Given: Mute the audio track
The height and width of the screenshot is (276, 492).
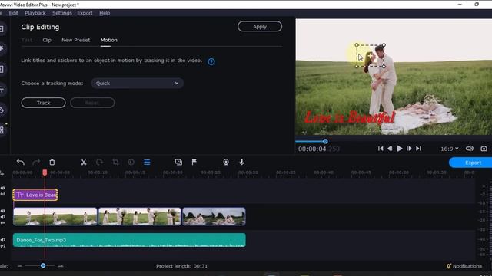Looking at the screenshot, I should 3,240.
